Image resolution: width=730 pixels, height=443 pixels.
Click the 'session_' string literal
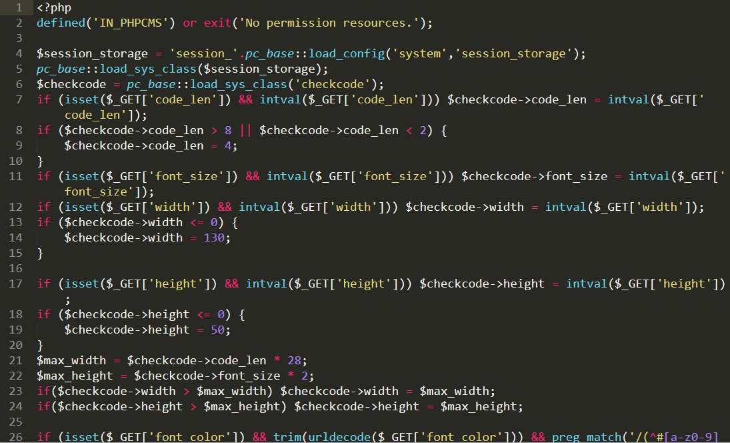(204, 53)
